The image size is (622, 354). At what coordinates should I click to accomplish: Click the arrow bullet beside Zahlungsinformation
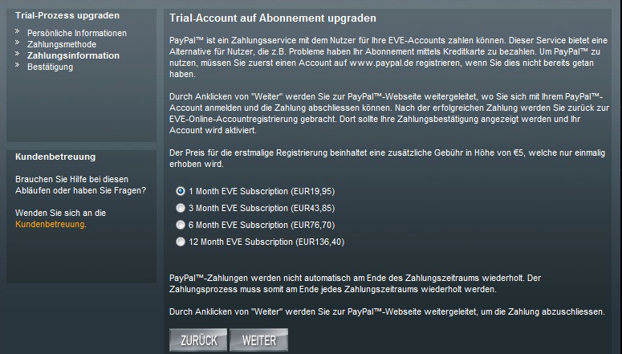click(18, 53)
